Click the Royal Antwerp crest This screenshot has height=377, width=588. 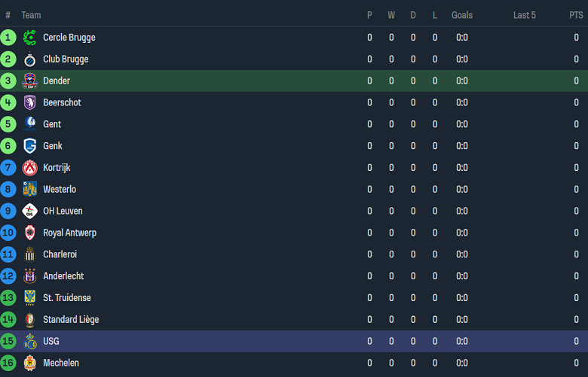tap(30, 233)
